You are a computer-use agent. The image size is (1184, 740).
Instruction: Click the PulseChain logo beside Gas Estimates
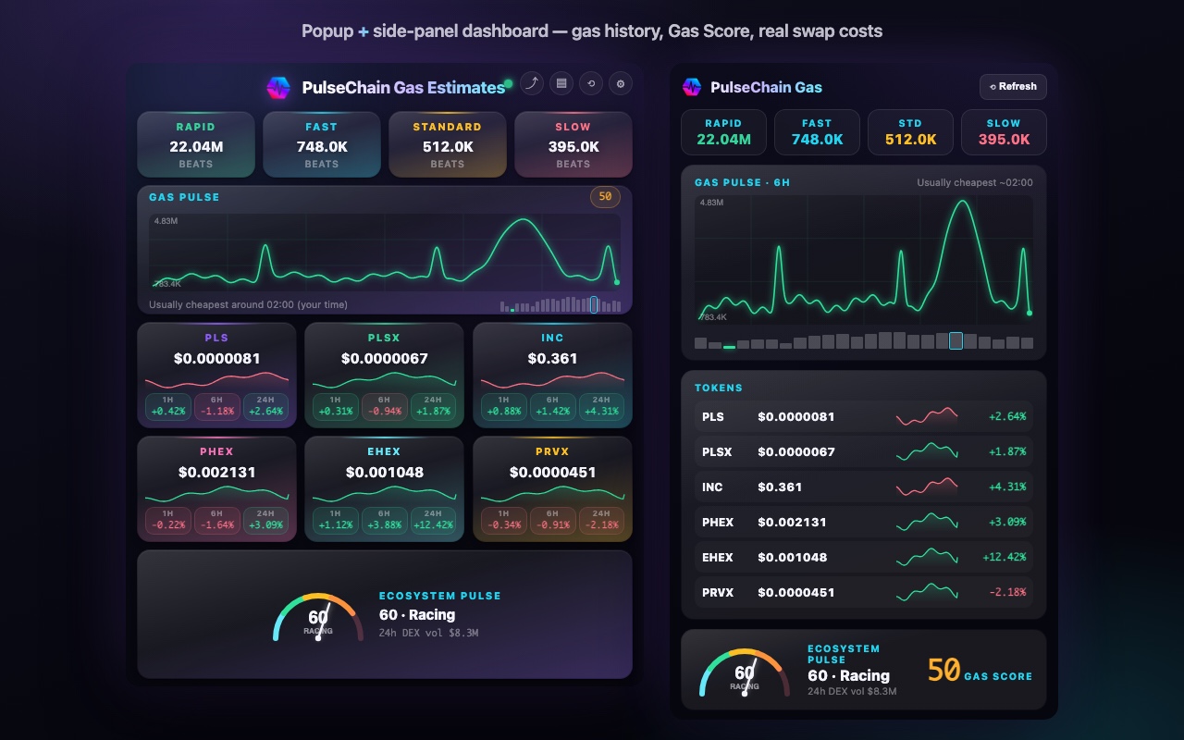point(278,88)
